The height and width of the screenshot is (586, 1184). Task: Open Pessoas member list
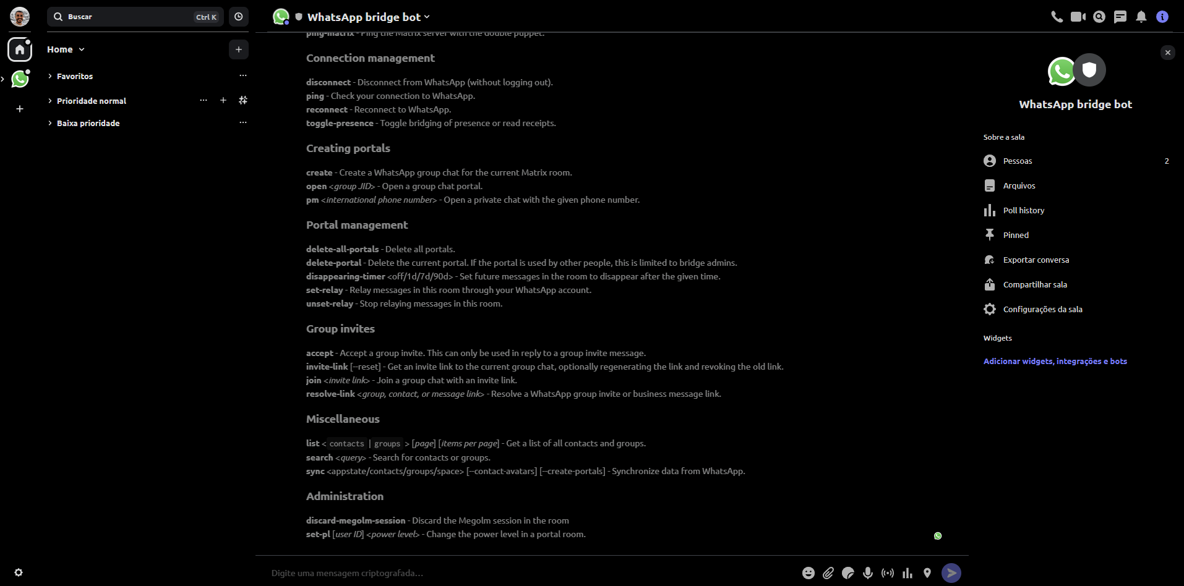pyautogui.click(x=1018, y=161)
